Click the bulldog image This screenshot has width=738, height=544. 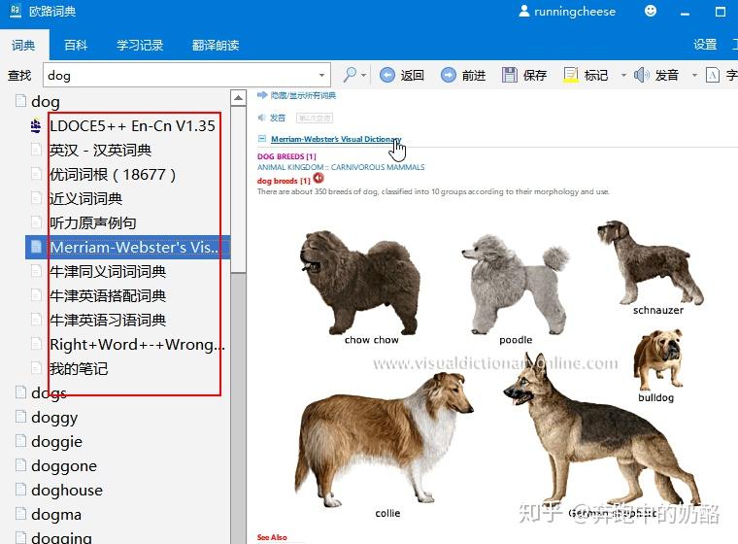coord(658,358)
